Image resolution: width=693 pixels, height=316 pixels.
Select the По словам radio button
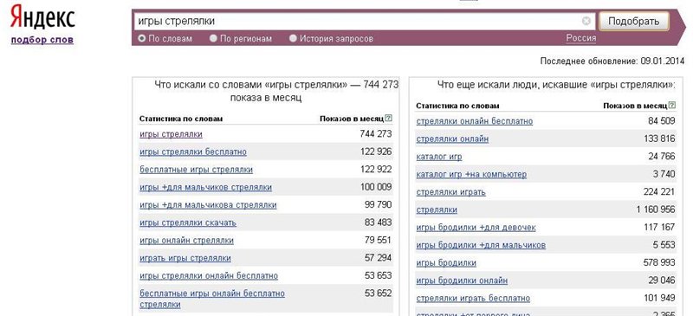[141, 38]
